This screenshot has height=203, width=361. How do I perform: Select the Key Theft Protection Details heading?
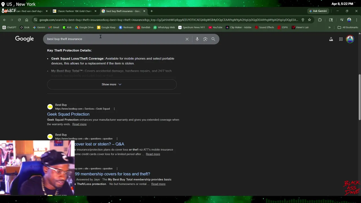pos(69,50)
